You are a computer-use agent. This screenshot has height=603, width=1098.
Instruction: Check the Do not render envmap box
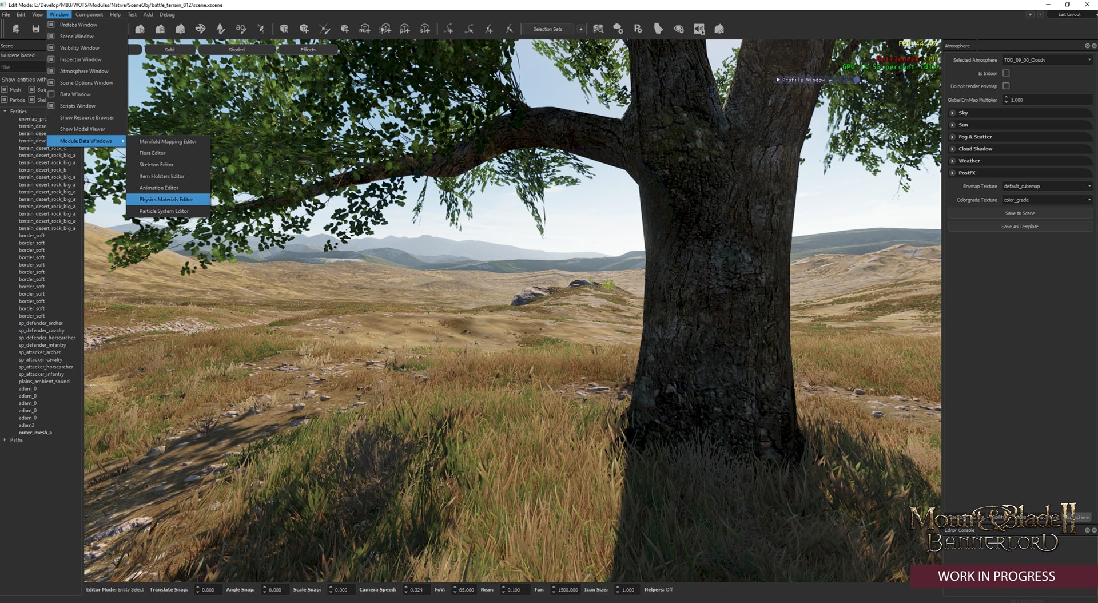pos(1006,86)
